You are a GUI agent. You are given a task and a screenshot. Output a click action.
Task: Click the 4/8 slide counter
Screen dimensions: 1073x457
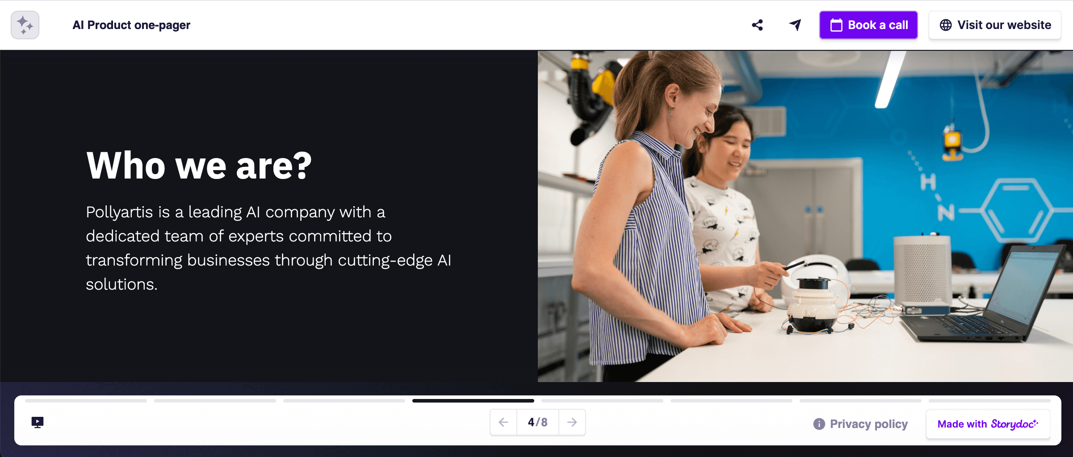click(x=537, y=422)
